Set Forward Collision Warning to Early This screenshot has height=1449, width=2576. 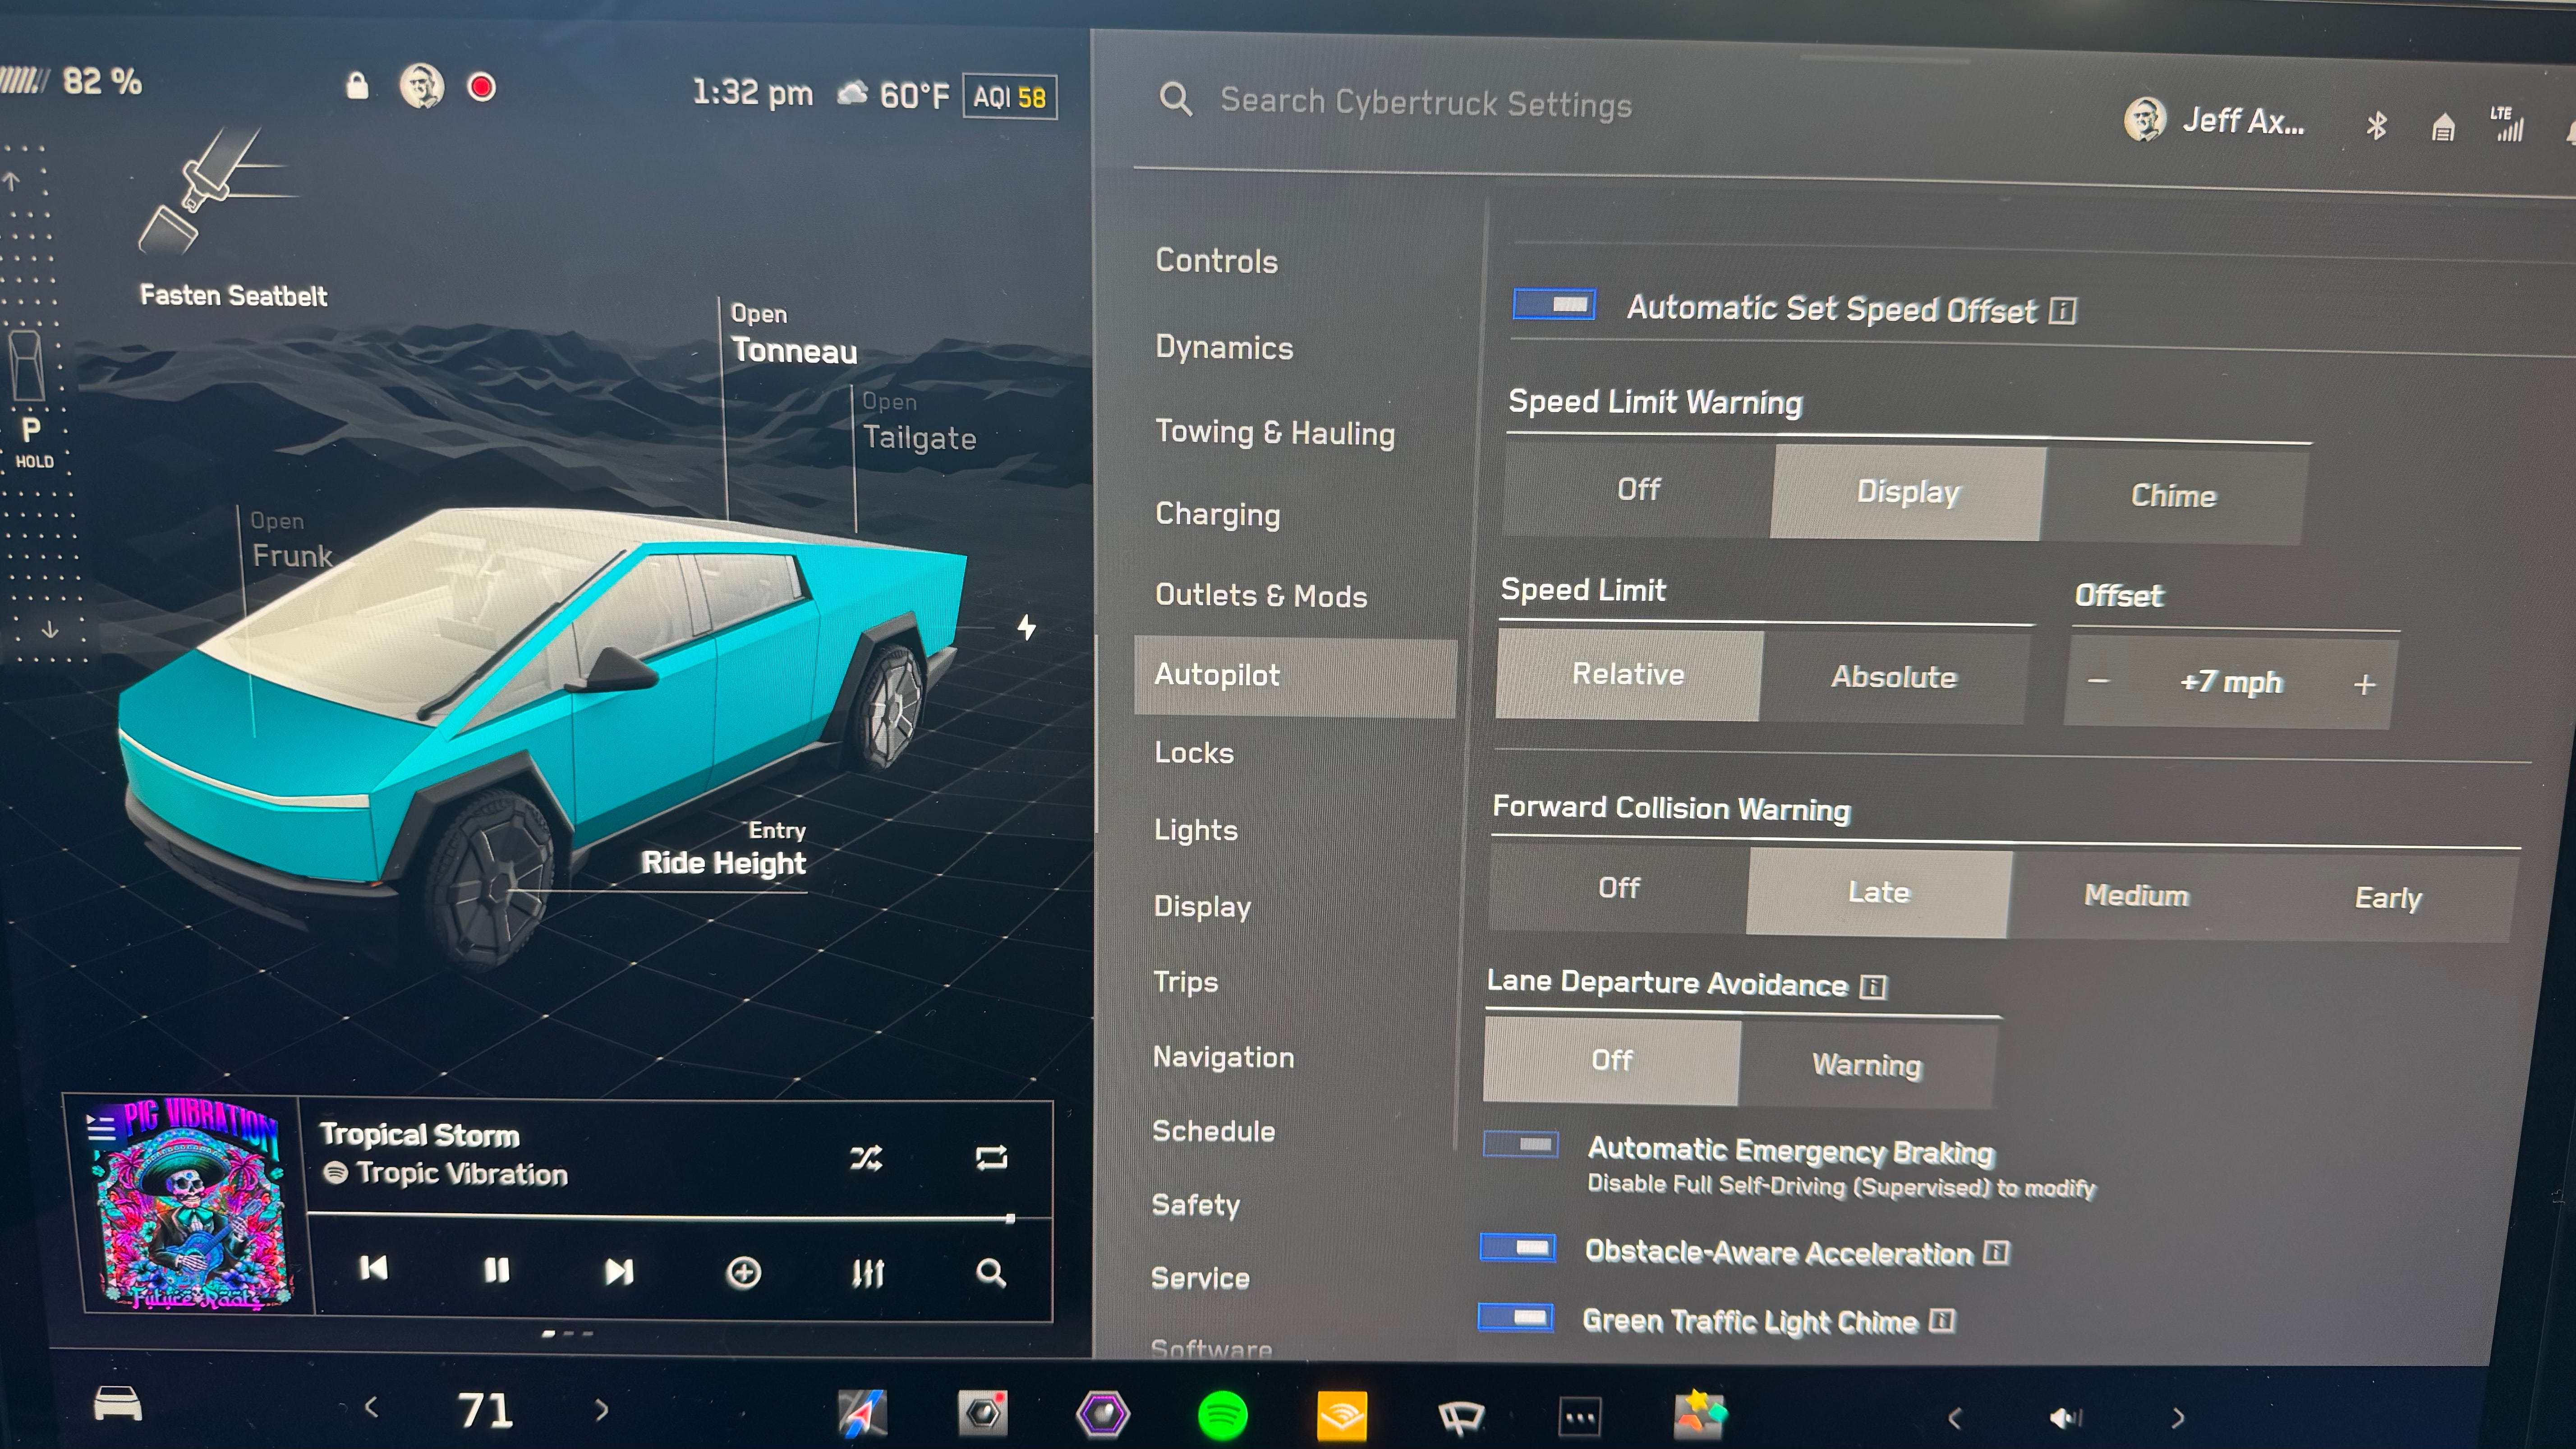(2388, 897)
